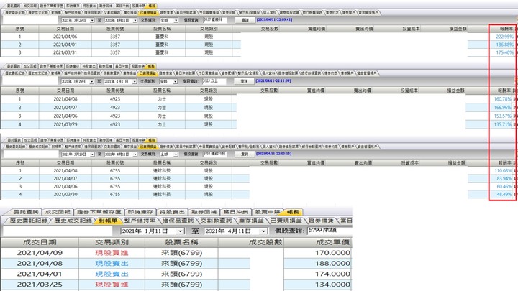Expand start date 1月11日 dropdown in 6799 panel
Image resolution: width=518 pixels, height=291 pixels.
(x=180, y=231)
